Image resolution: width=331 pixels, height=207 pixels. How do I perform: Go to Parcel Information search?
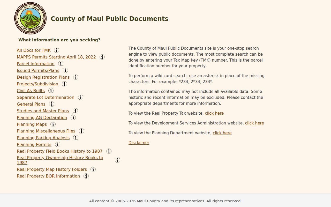(x=36, y=64)
